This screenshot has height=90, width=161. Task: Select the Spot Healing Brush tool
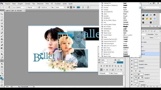coord(2,33)
